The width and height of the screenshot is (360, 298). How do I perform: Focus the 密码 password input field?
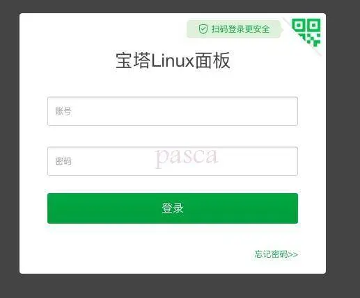pos(173,161)
